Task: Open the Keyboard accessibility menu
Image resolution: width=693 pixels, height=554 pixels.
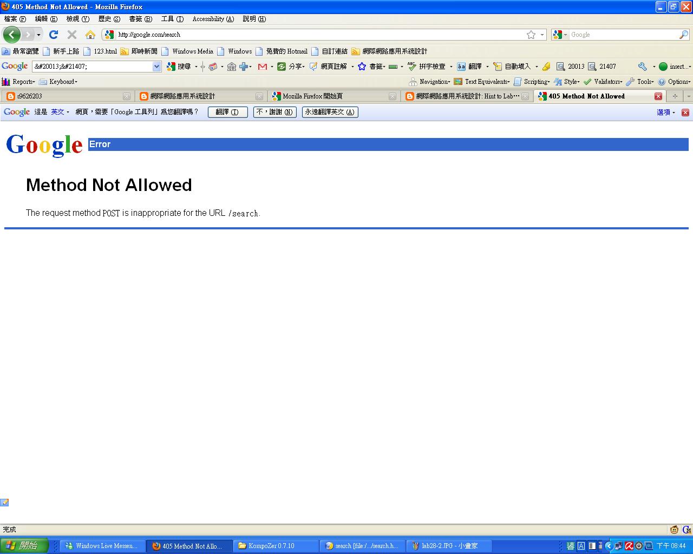Action: click(x=58, y=82)
